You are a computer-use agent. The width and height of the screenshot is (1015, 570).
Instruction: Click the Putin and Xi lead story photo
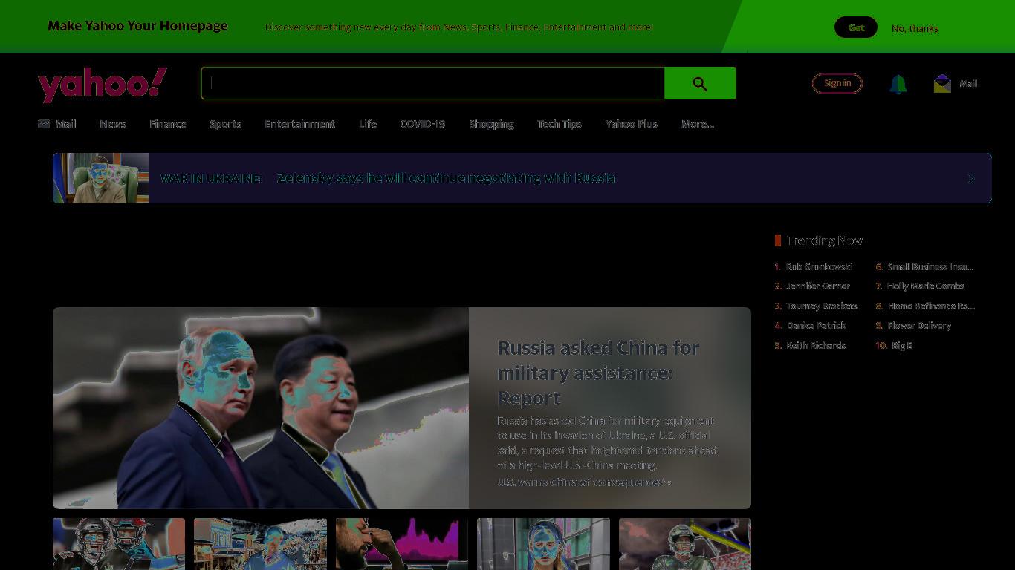261,408
